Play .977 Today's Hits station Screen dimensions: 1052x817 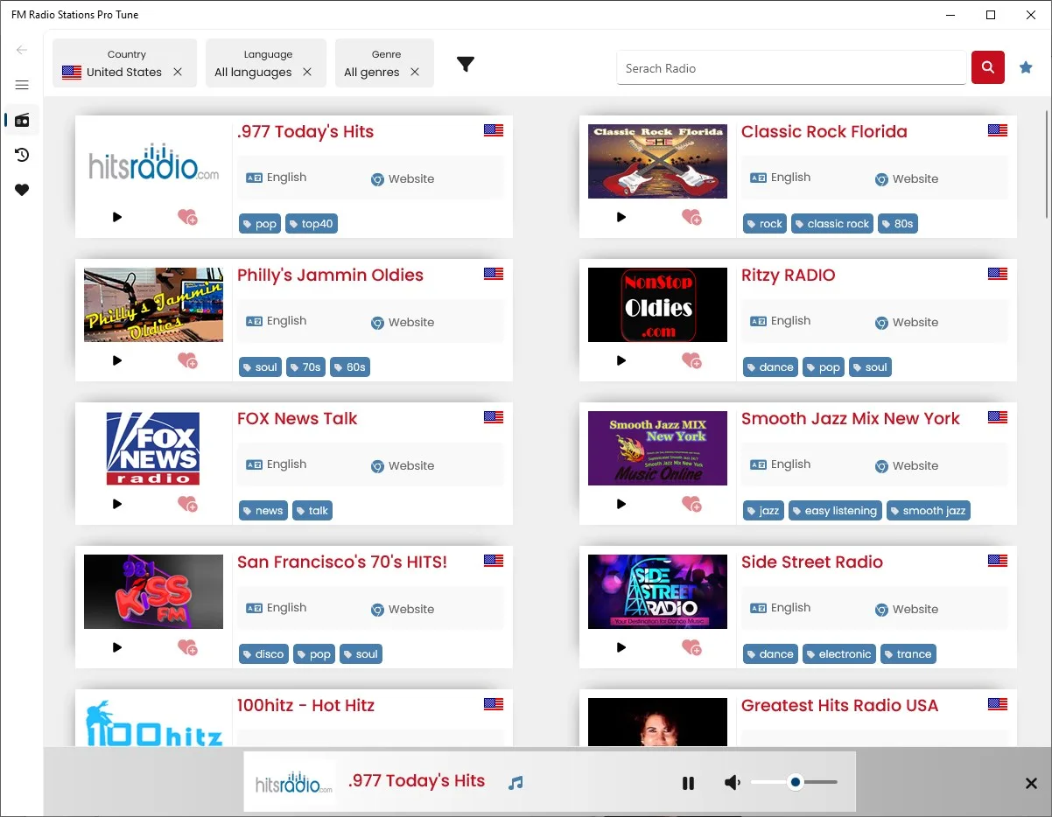click(117, 217)
